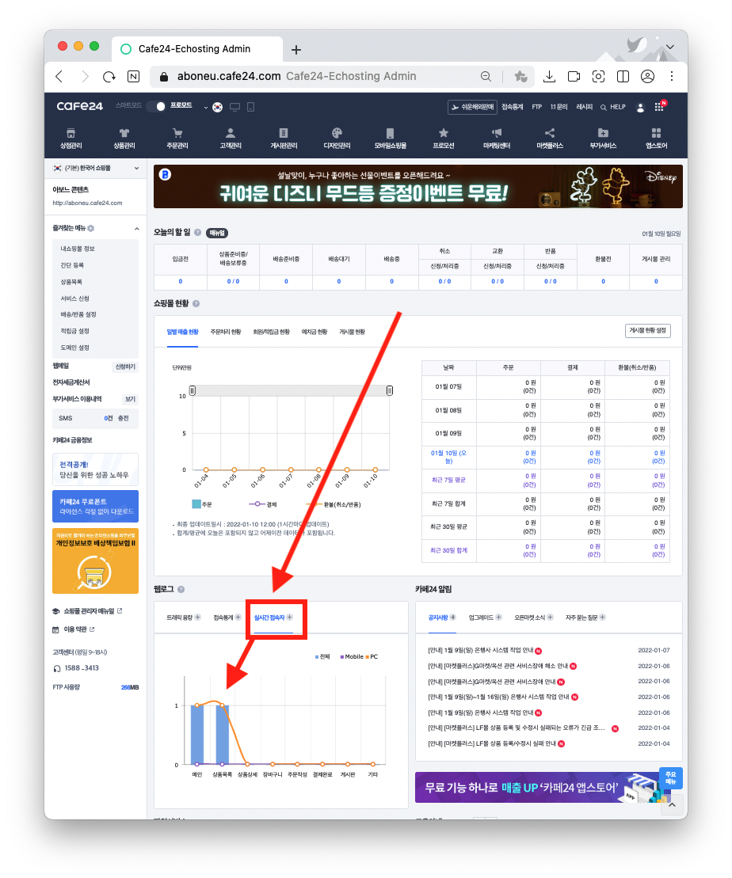Click the browser zoom magnifier icon in address bar
Viewport: 732px width, 878px height.
click(x=486, y=77)
